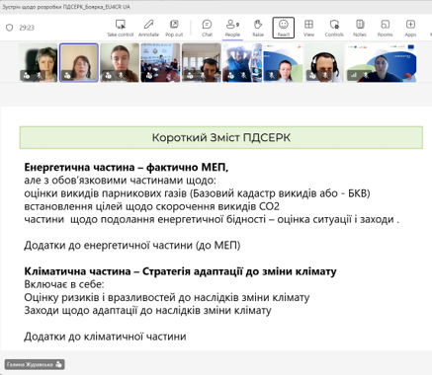
Task: Open the Chat panel
Action: click(207, 28)
